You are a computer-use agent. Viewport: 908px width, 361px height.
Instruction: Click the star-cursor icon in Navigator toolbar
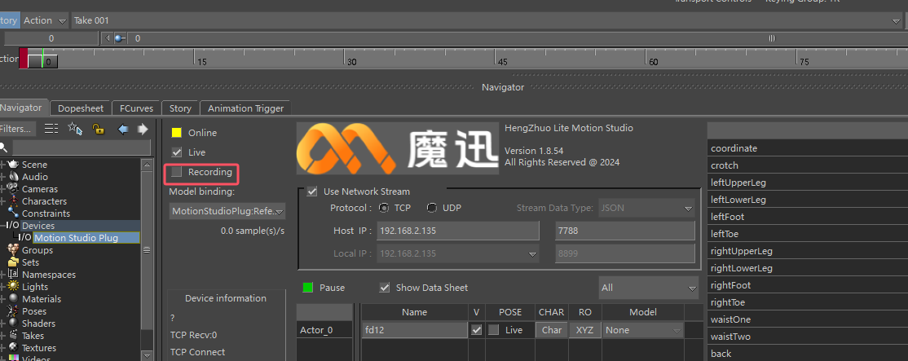point(75,129)
